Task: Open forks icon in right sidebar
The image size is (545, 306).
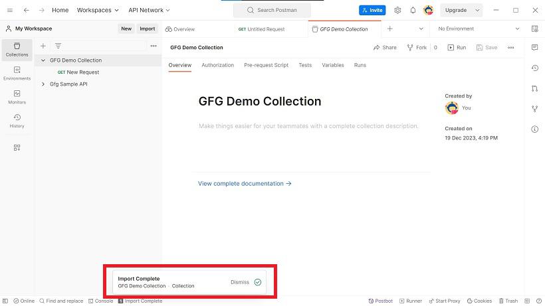Action: [534, 109]
